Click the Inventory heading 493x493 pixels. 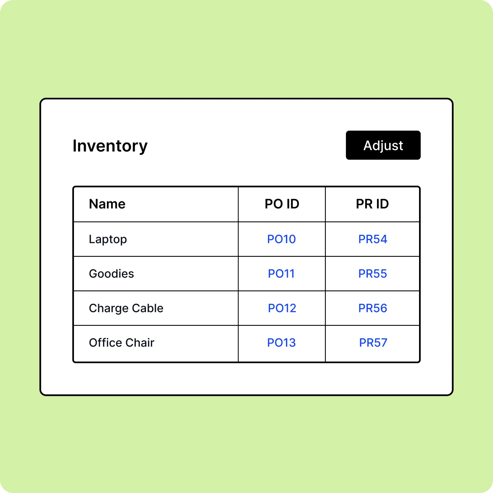(x=110, y=146)
